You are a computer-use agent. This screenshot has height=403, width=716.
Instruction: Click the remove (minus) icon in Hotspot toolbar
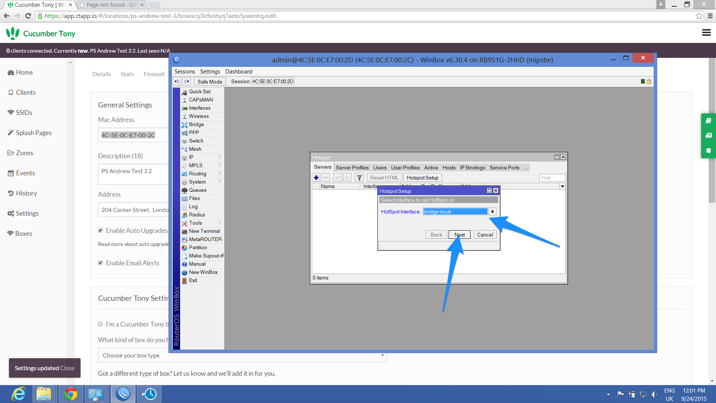(x=326, y=178)
